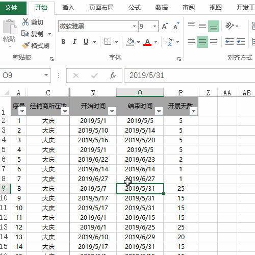The width and height of the screenshot is (255, 255).
Task: Select column N header
Action: pyautogui.click(x=93, y=93)
